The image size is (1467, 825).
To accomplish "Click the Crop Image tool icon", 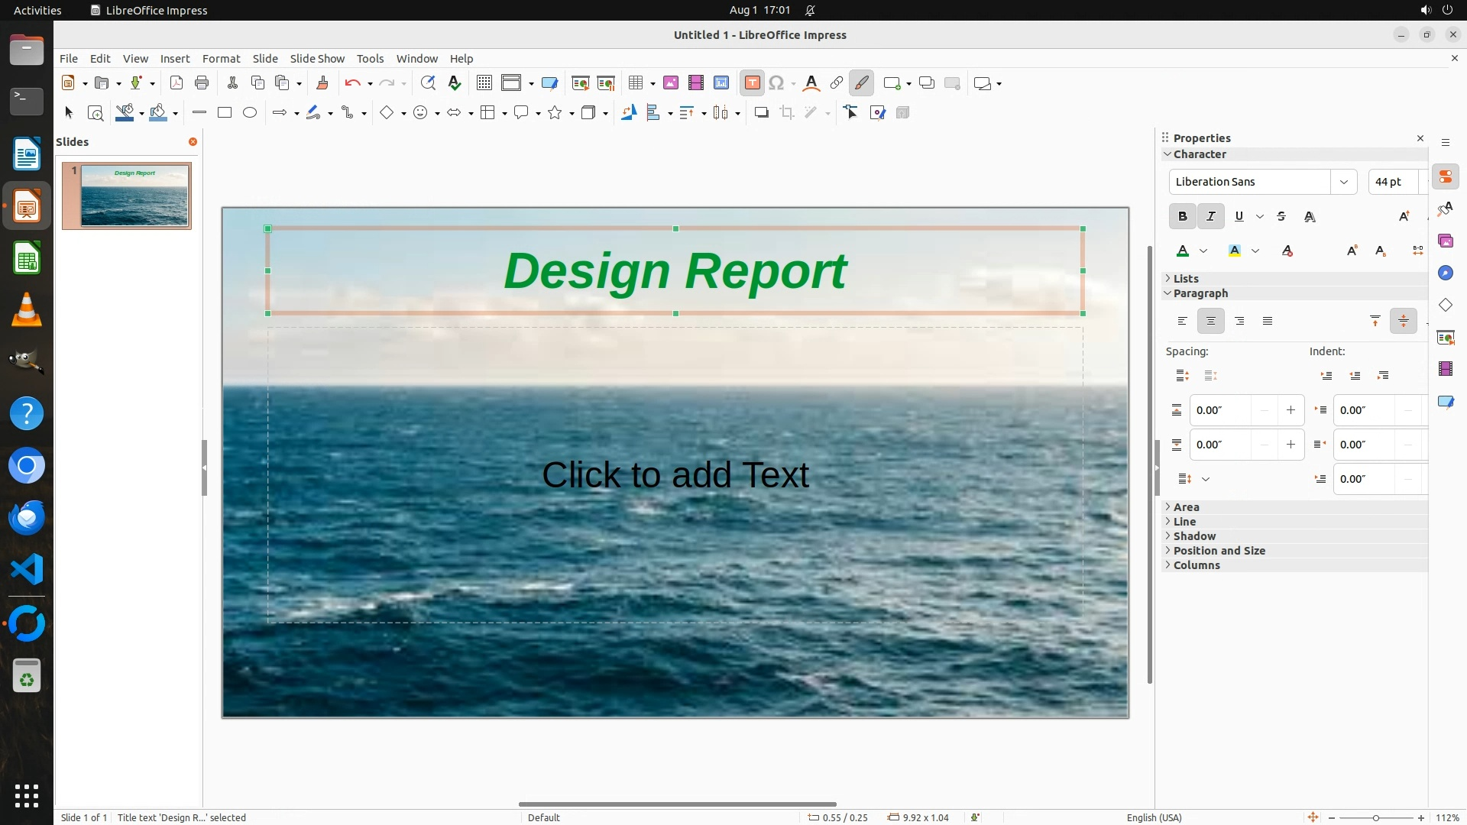I will 787,113.
